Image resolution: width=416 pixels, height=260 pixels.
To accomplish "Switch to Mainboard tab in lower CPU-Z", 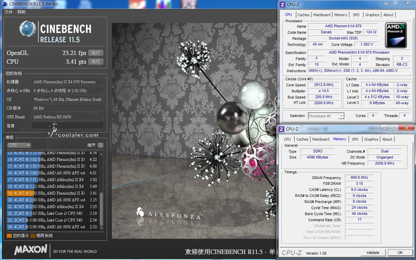I will 321,139.
